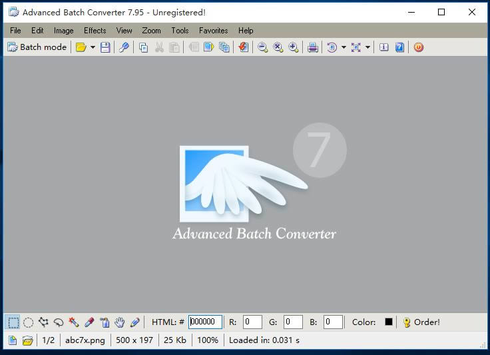This screenshot has width=490, height=355.
Task: Click the '25 Kb' file size in the status bar
Action: [175, 340]
